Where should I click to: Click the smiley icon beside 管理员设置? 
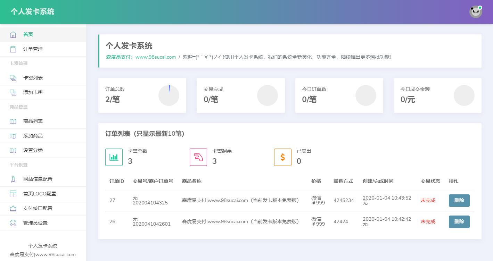[13, 223]
